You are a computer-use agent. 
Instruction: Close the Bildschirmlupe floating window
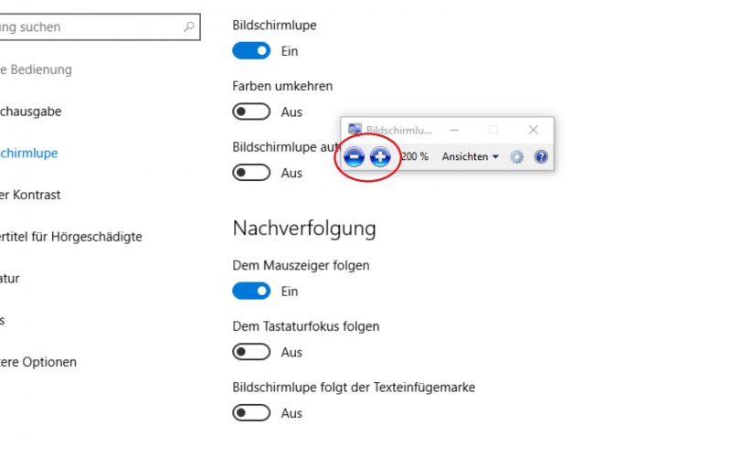pos(534,130)
